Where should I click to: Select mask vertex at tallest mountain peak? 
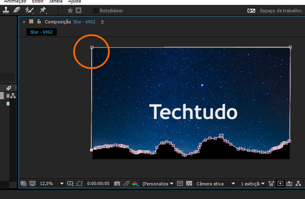221,136
